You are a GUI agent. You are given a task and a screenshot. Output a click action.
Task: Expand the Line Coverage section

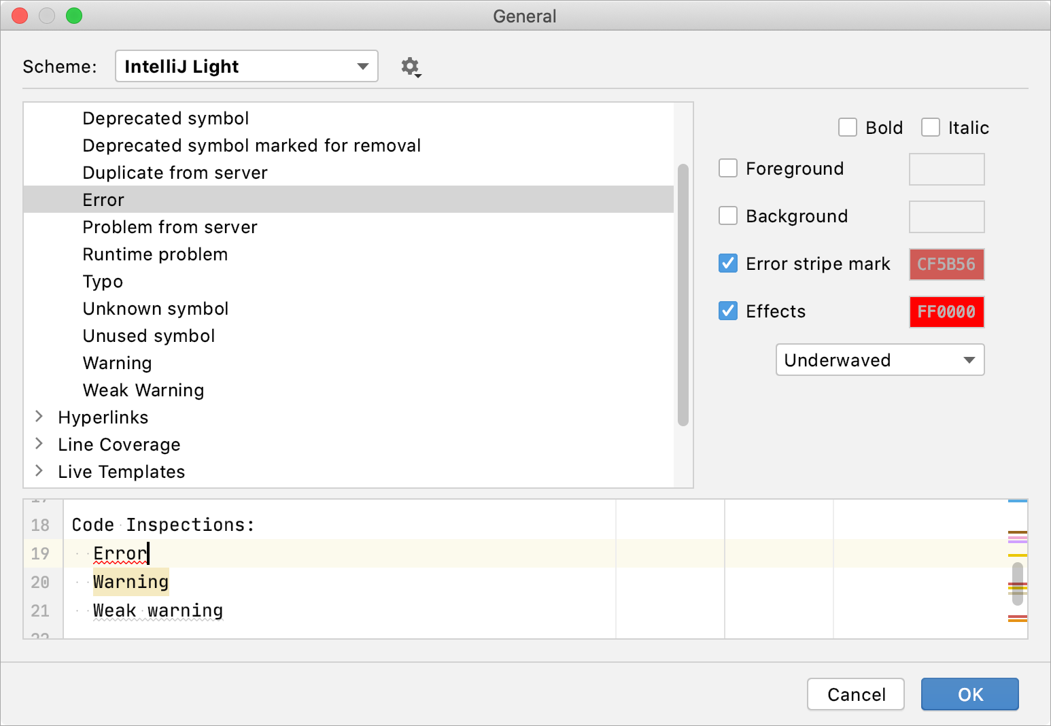[x=39, y=444]
